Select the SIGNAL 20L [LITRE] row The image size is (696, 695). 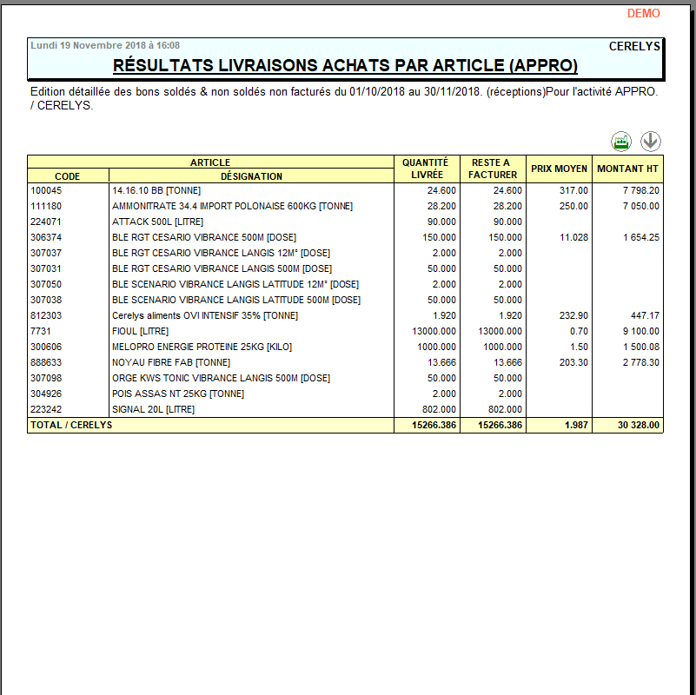pos(153,409)
